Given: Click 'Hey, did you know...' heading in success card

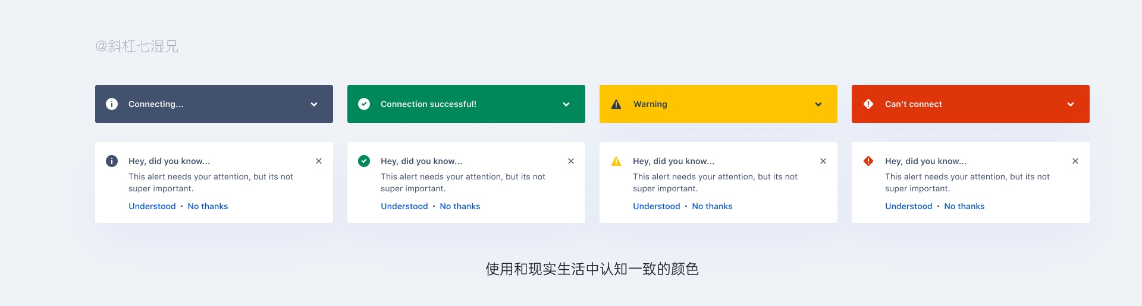Looking at the screenshot, I should (422, 161).
